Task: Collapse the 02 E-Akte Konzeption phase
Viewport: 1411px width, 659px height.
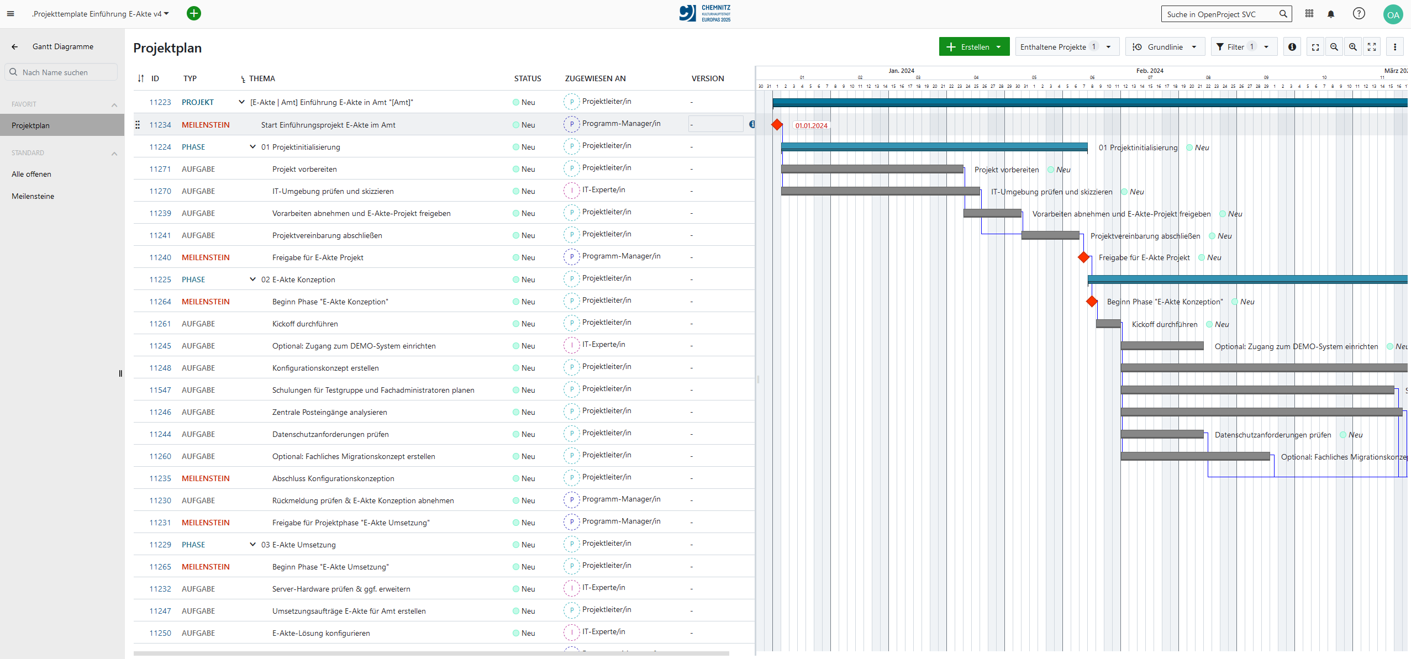Action: (x=252, y=279)
